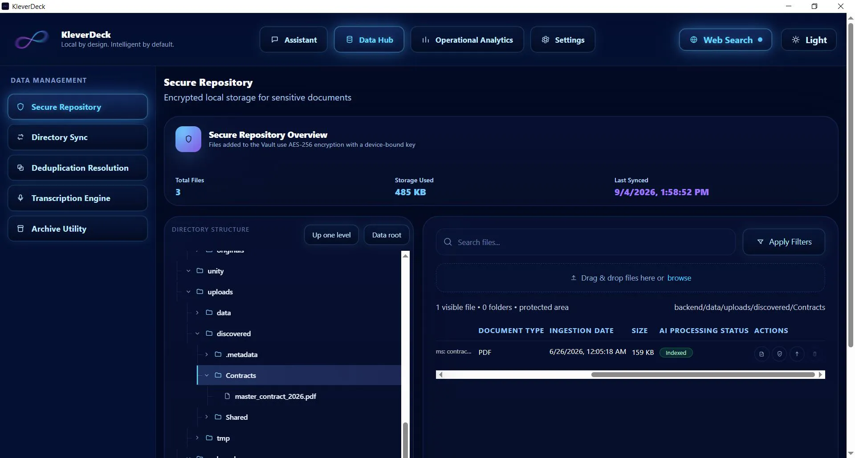
Task: Click the discovered folder icon
Action: pos(209,333)
